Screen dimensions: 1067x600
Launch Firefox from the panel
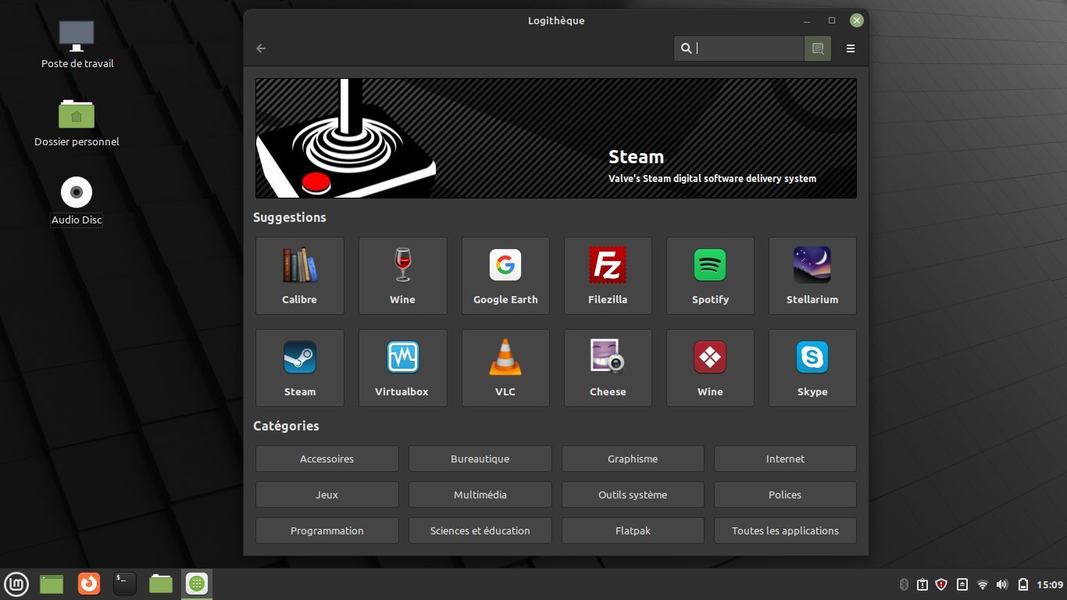89,584
